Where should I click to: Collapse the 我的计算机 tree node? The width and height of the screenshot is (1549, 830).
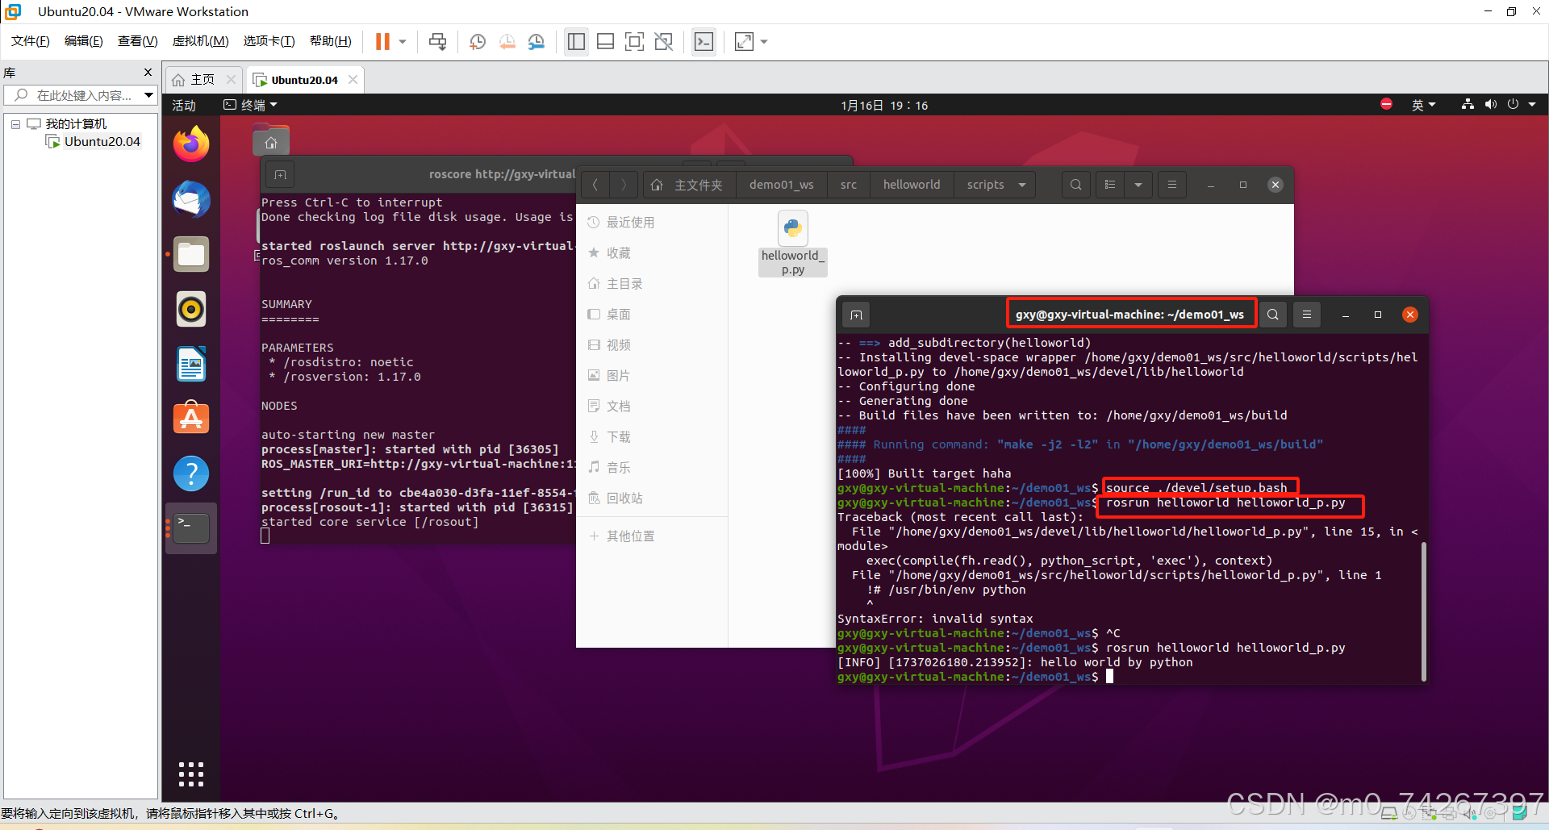15,124
